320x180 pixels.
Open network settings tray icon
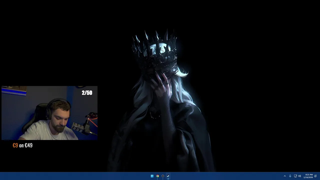295,176
